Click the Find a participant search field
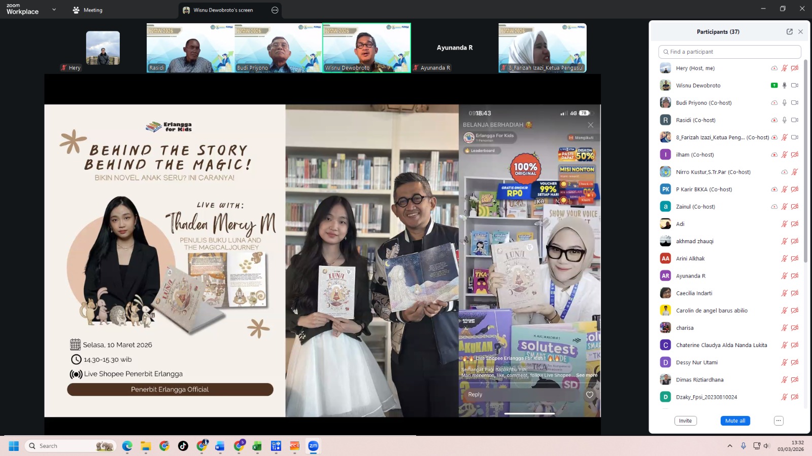812x456 pixels. 729,52
